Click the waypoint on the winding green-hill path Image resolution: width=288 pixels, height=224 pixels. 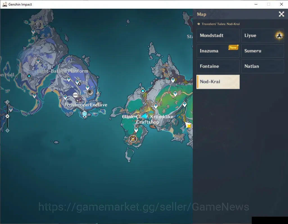[175, 94]
